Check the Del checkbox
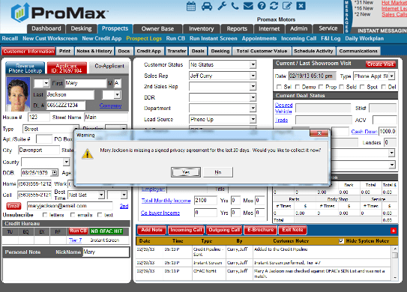 pos(383,87)
